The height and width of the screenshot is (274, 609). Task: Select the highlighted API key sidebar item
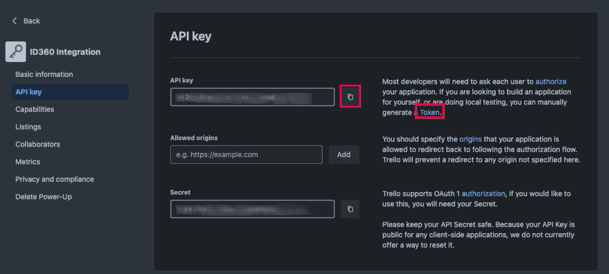coord(28,92)
